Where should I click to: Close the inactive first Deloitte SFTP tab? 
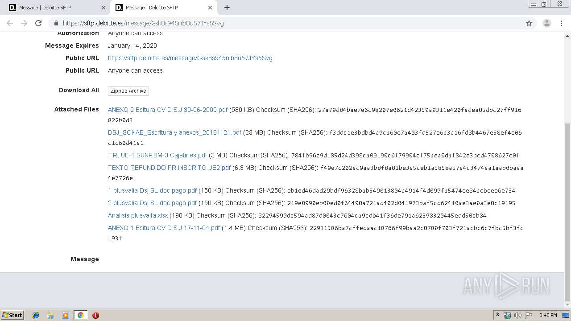[x=103, y=8]
